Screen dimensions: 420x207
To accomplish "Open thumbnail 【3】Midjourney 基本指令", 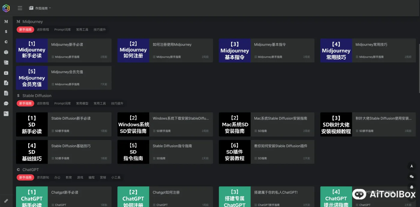I will click(235, 50).
